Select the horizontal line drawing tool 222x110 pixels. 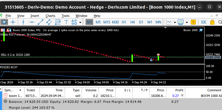click(32, 22)
